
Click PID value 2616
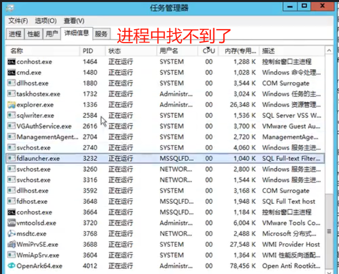[x=90, y=126]
